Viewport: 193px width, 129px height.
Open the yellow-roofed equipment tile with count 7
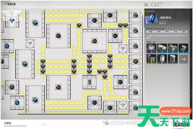(x=162, y=48)
